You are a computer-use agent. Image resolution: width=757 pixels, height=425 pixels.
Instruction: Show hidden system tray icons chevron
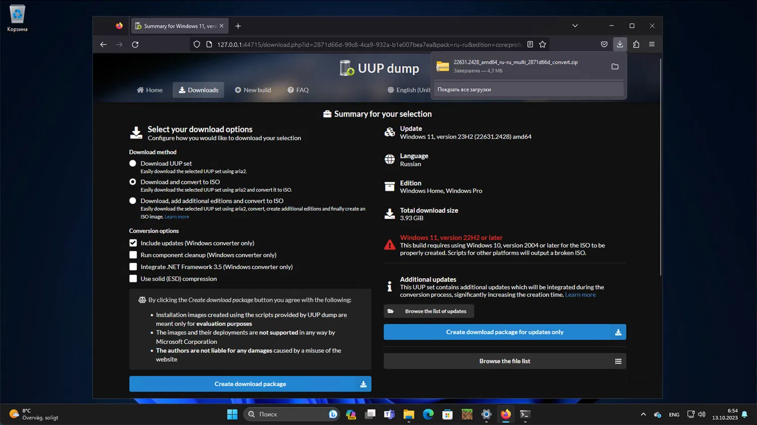click(643, 414)
